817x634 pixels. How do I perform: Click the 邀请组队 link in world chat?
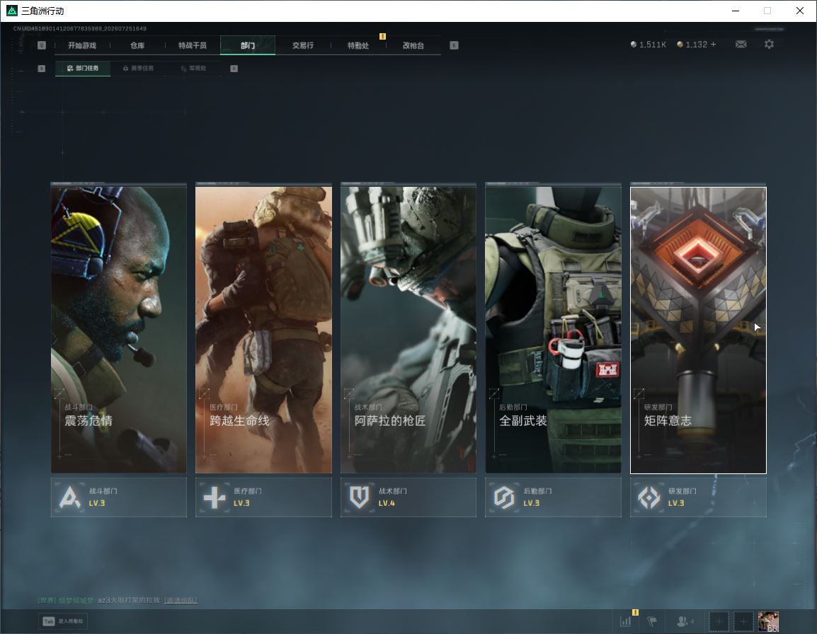click(x=181, y=600)
